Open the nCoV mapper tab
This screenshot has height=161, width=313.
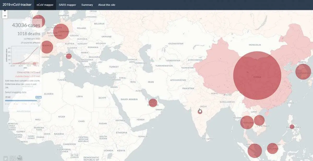point(45,5)
